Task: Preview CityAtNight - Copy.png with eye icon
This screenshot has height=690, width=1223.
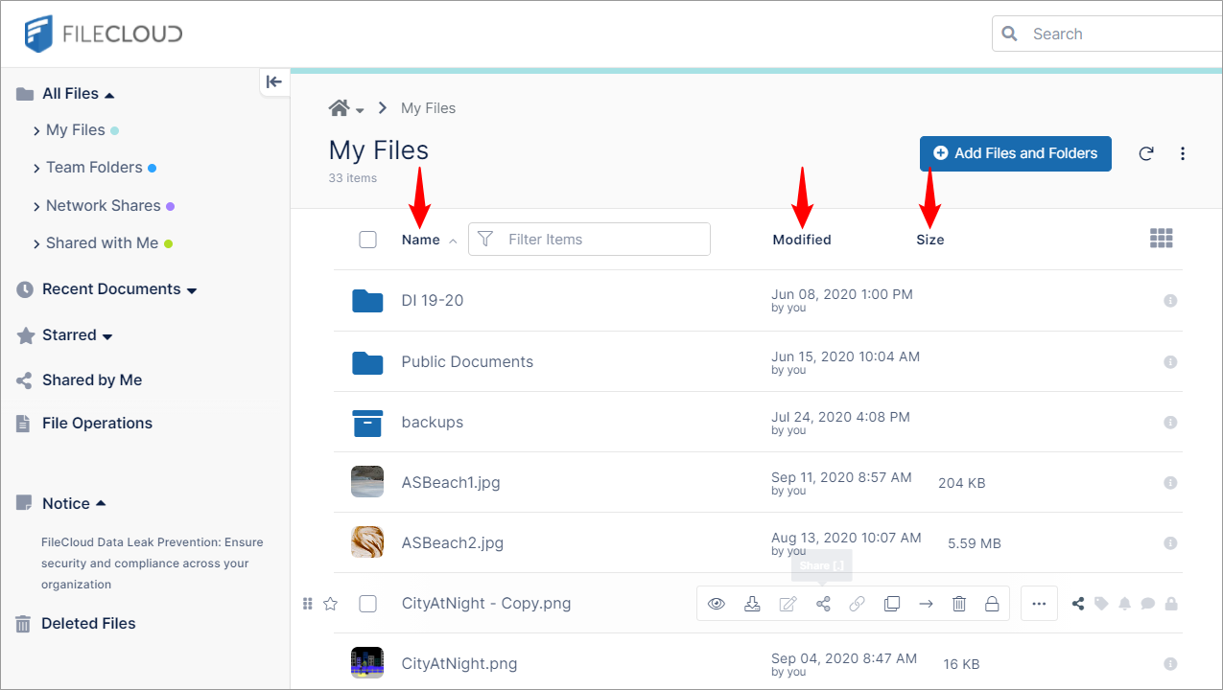Action: coord(717,604)
